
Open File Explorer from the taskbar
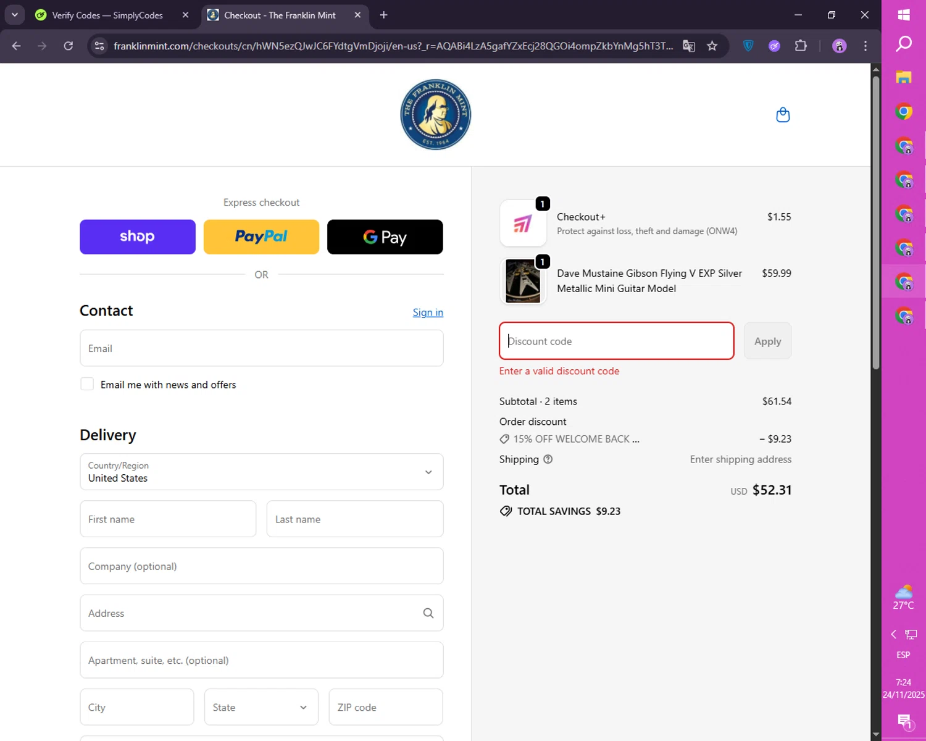coord(904,77)
